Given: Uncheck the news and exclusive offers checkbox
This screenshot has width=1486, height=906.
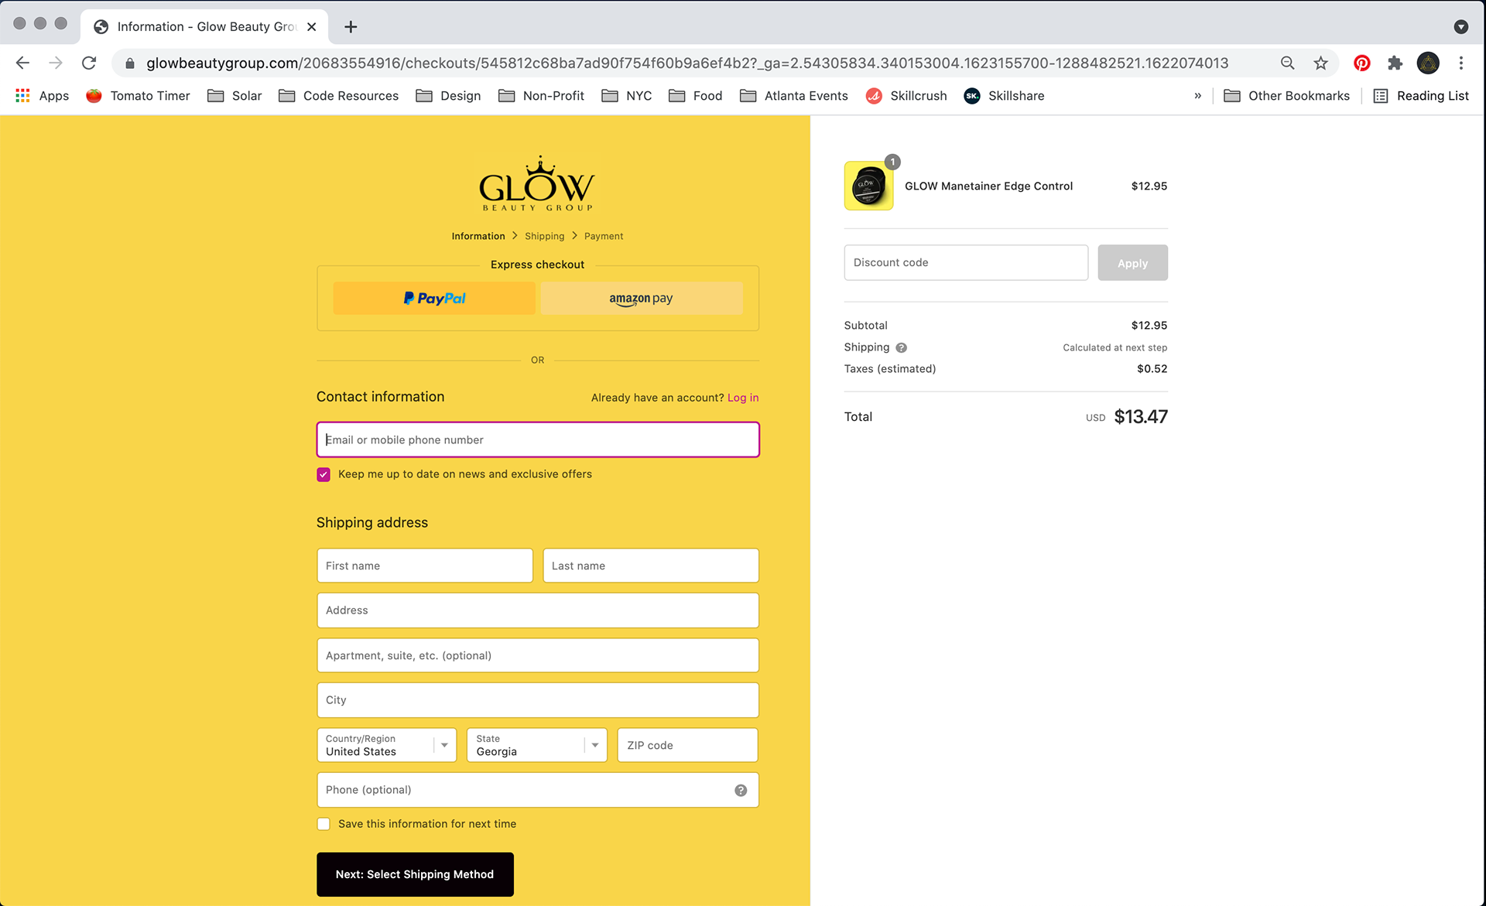Looking at the screenshot, I should pyautogui.click(x=324, y=474).
